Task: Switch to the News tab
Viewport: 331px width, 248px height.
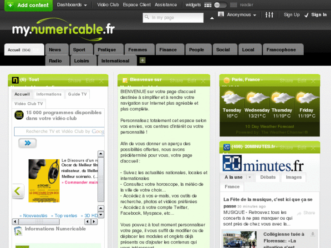Action: [57, 50]
